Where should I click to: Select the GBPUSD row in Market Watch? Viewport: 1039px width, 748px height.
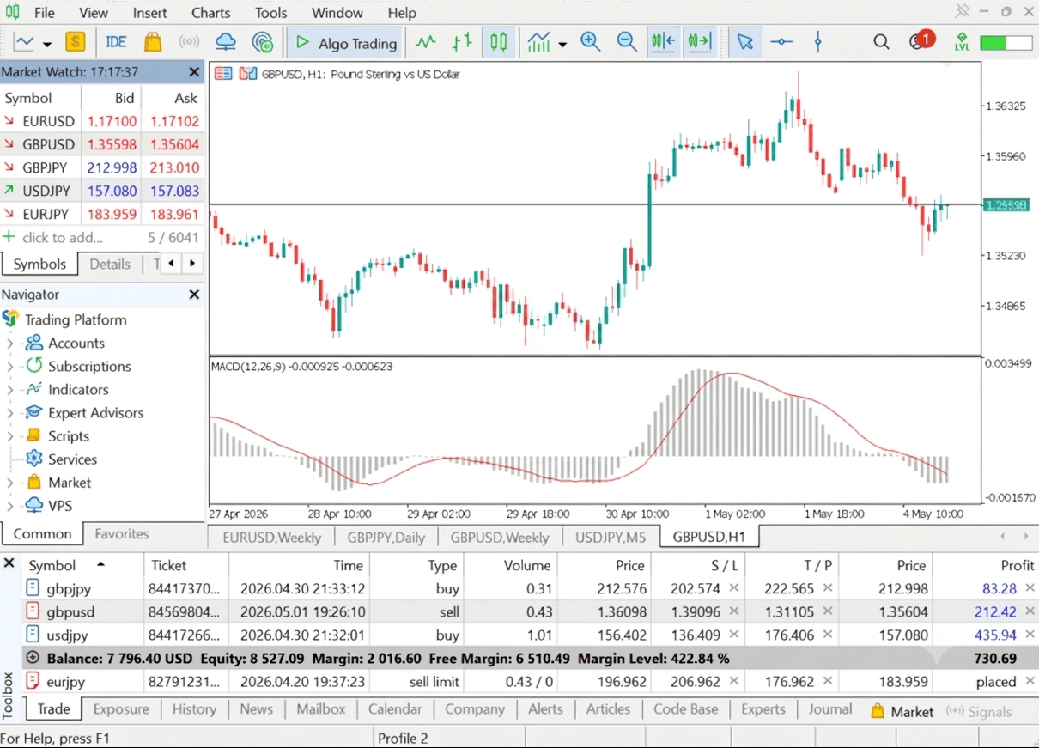coord(102,144)
